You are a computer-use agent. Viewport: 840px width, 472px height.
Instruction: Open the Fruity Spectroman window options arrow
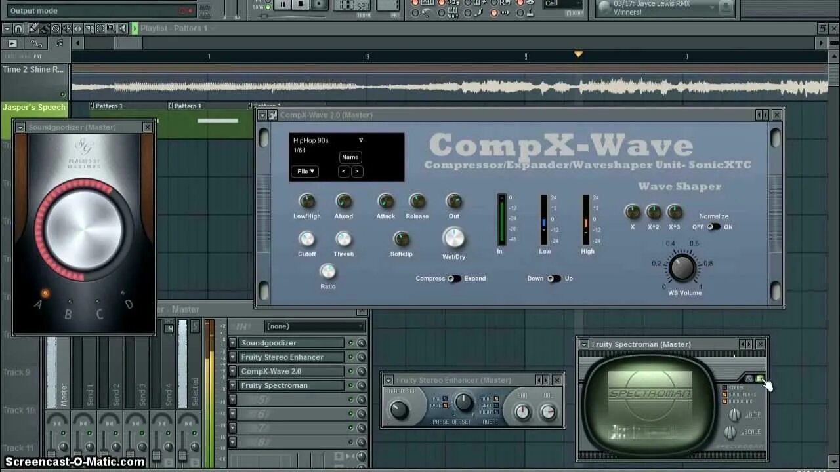[583, 344]
